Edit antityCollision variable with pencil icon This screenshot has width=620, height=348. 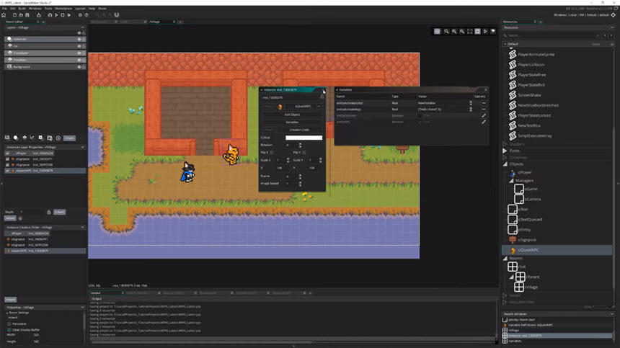[484, 116]
